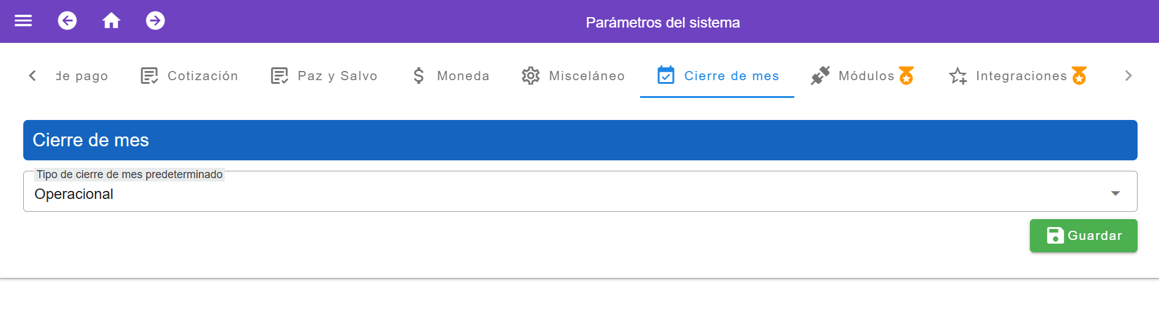Expand the month closing type dropdown arrow

click(x=1116, y=193)
